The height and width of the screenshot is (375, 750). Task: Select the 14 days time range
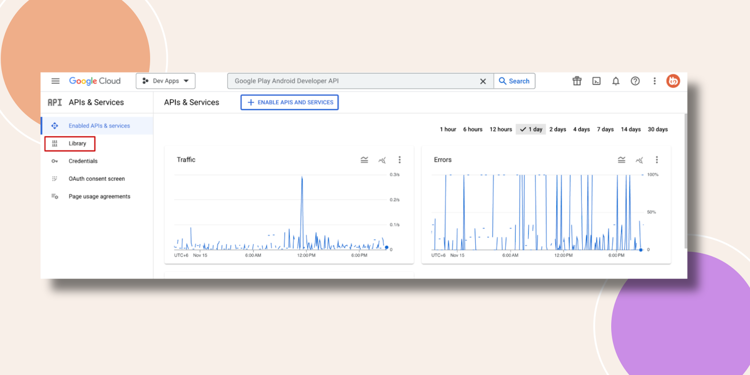630,129
